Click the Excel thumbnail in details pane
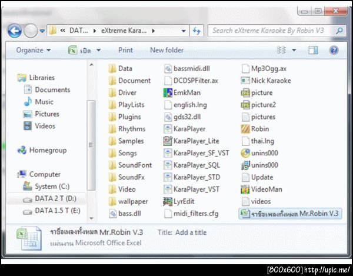Screen dimensions: 353x276 (x=29, y=239)
